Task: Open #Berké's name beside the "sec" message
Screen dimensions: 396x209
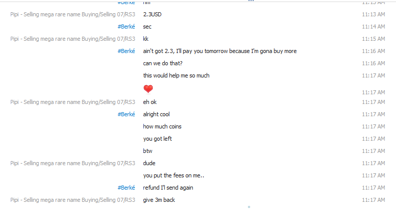Action: pos(126,27)
